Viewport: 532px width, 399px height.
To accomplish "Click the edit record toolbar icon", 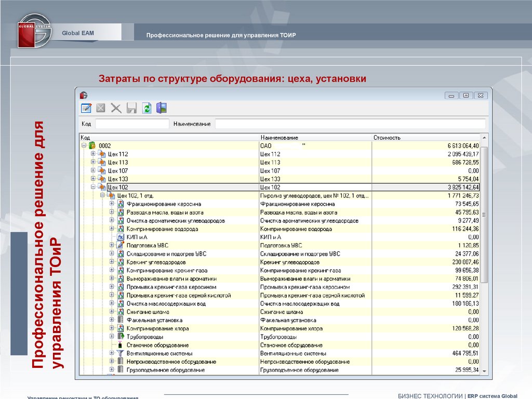I will tap(86, 108).
